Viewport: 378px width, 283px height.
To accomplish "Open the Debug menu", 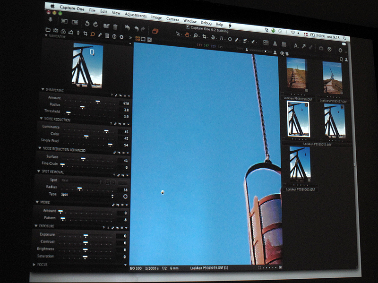I will pyautogui.click(x=206, y=23).
